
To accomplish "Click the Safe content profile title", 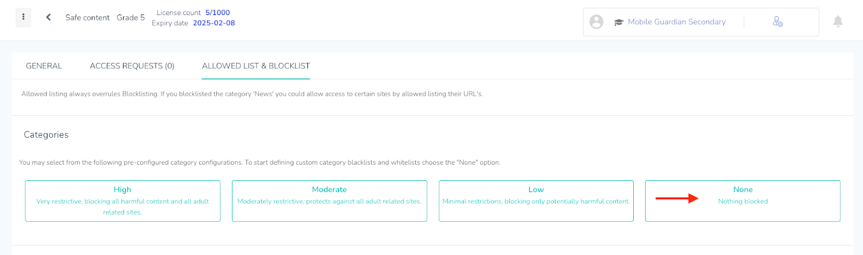I will (x=87, y=18).
